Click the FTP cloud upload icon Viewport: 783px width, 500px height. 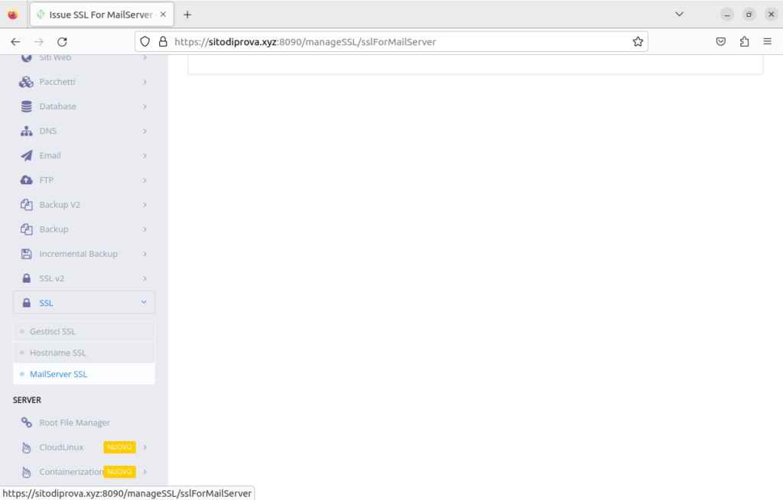(x=27, y=180)
